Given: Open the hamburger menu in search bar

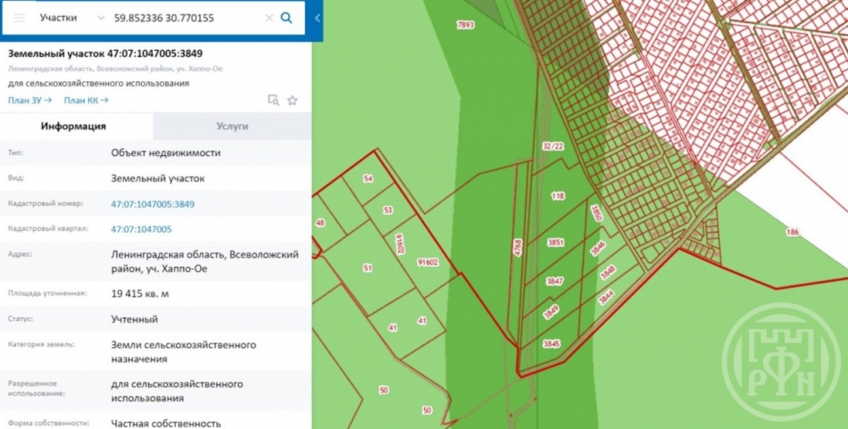Looking at the screenshot, I should click(x=19, y=18).
